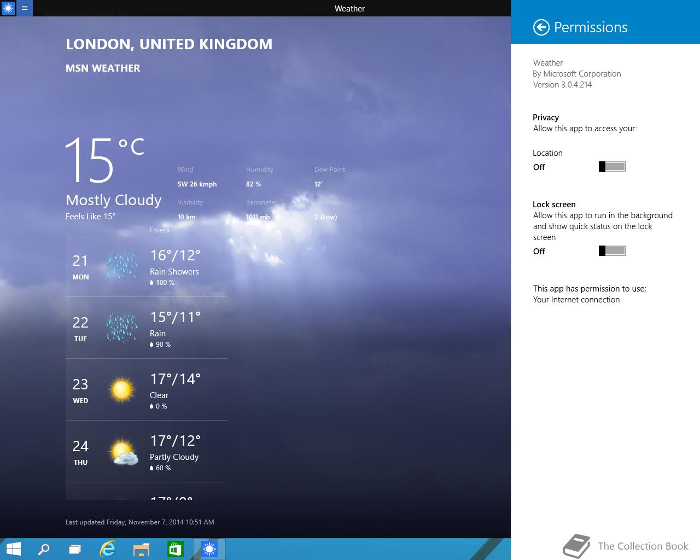The image size is (700, 560).
Task: Click the Permissions back arrow
Action: tap(541, 27)
